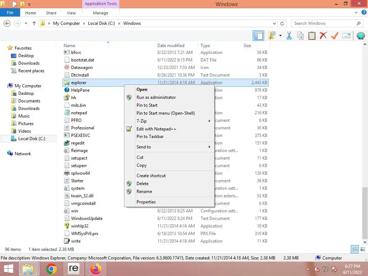
Task: Click the red X Delete toolbar icon
Action: (x=323, y=36)
